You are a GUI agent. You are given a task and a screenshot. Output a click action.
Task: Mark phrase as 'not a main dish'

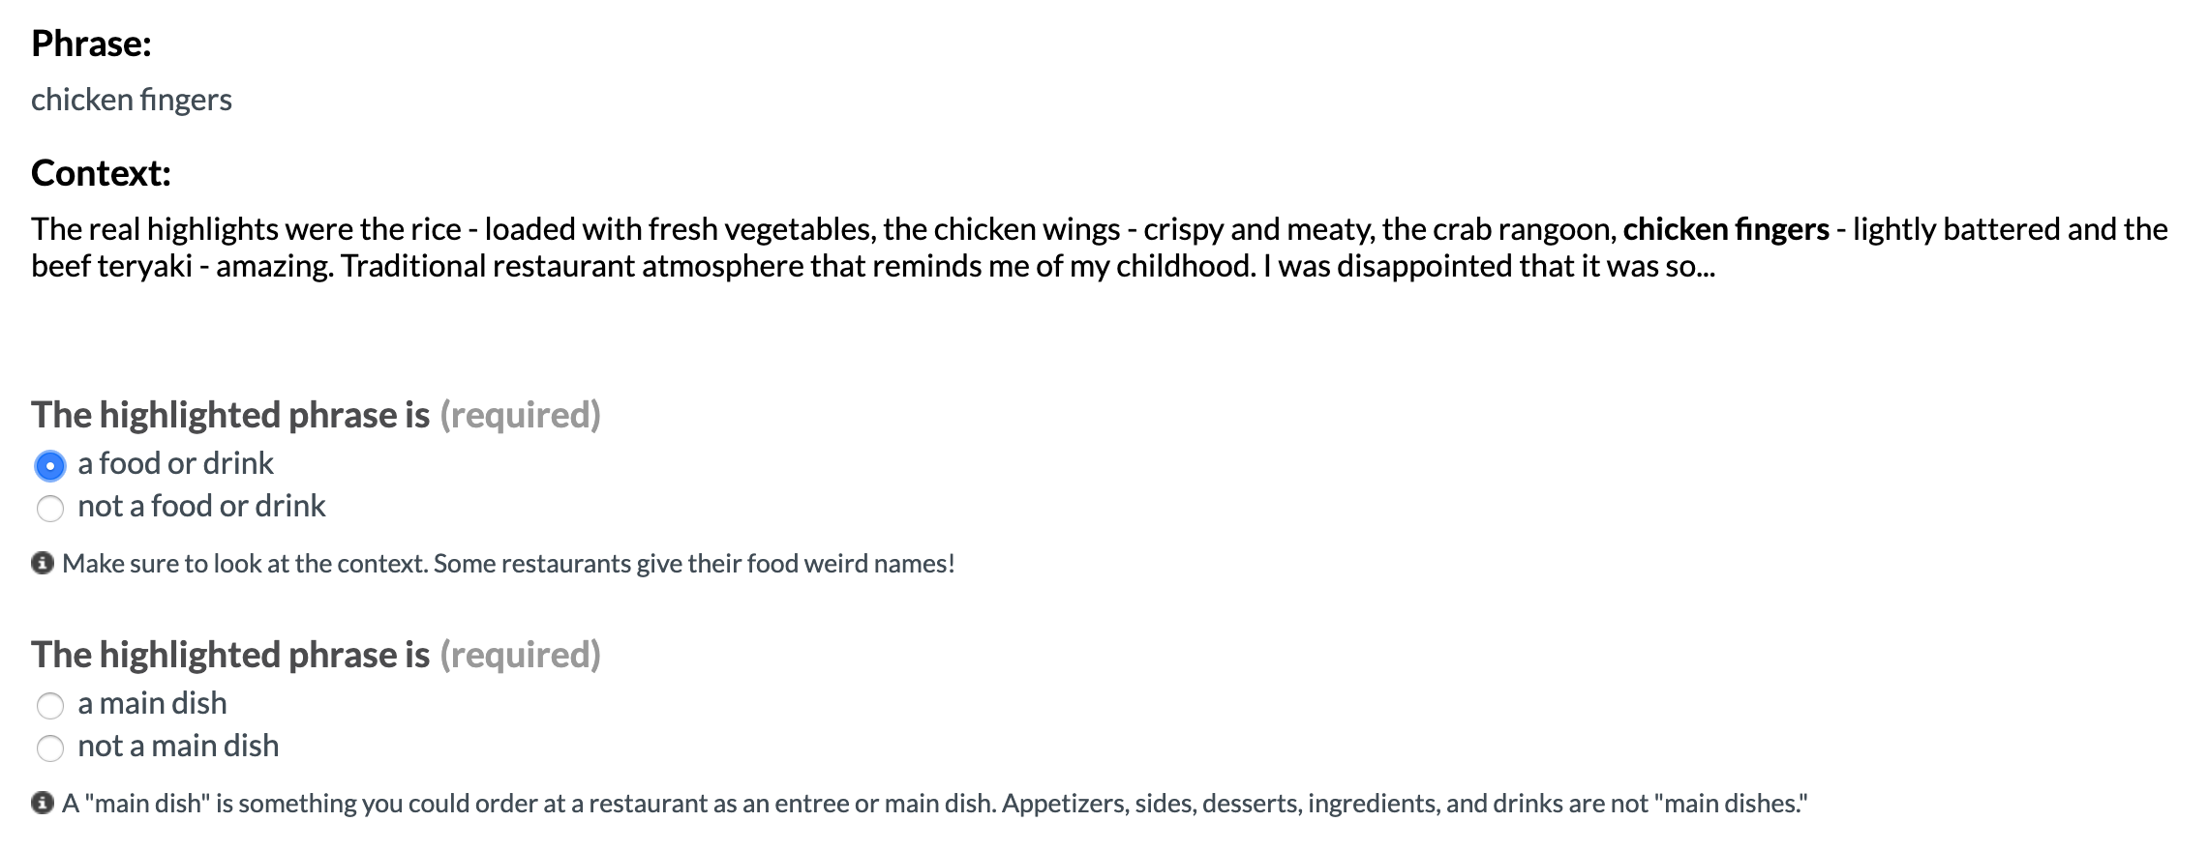point(50,748)
